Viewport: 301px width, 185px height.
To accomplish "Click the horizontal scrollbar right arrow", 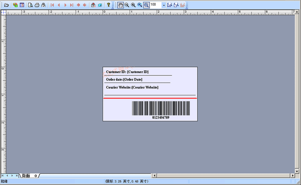I will pyautogui.click(x=293, y=176).
